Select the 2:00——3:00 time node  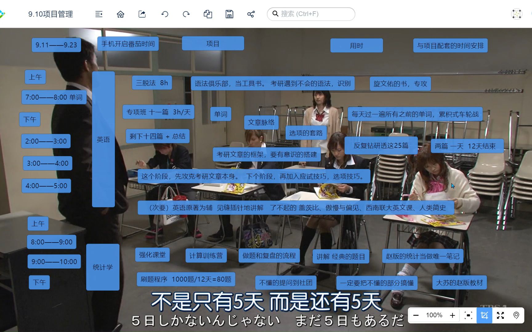(46, 141)
